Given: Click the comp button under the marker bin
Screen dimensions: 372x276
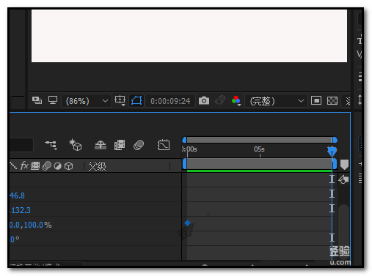Looking at the screenshot, I should click(343, 179).
